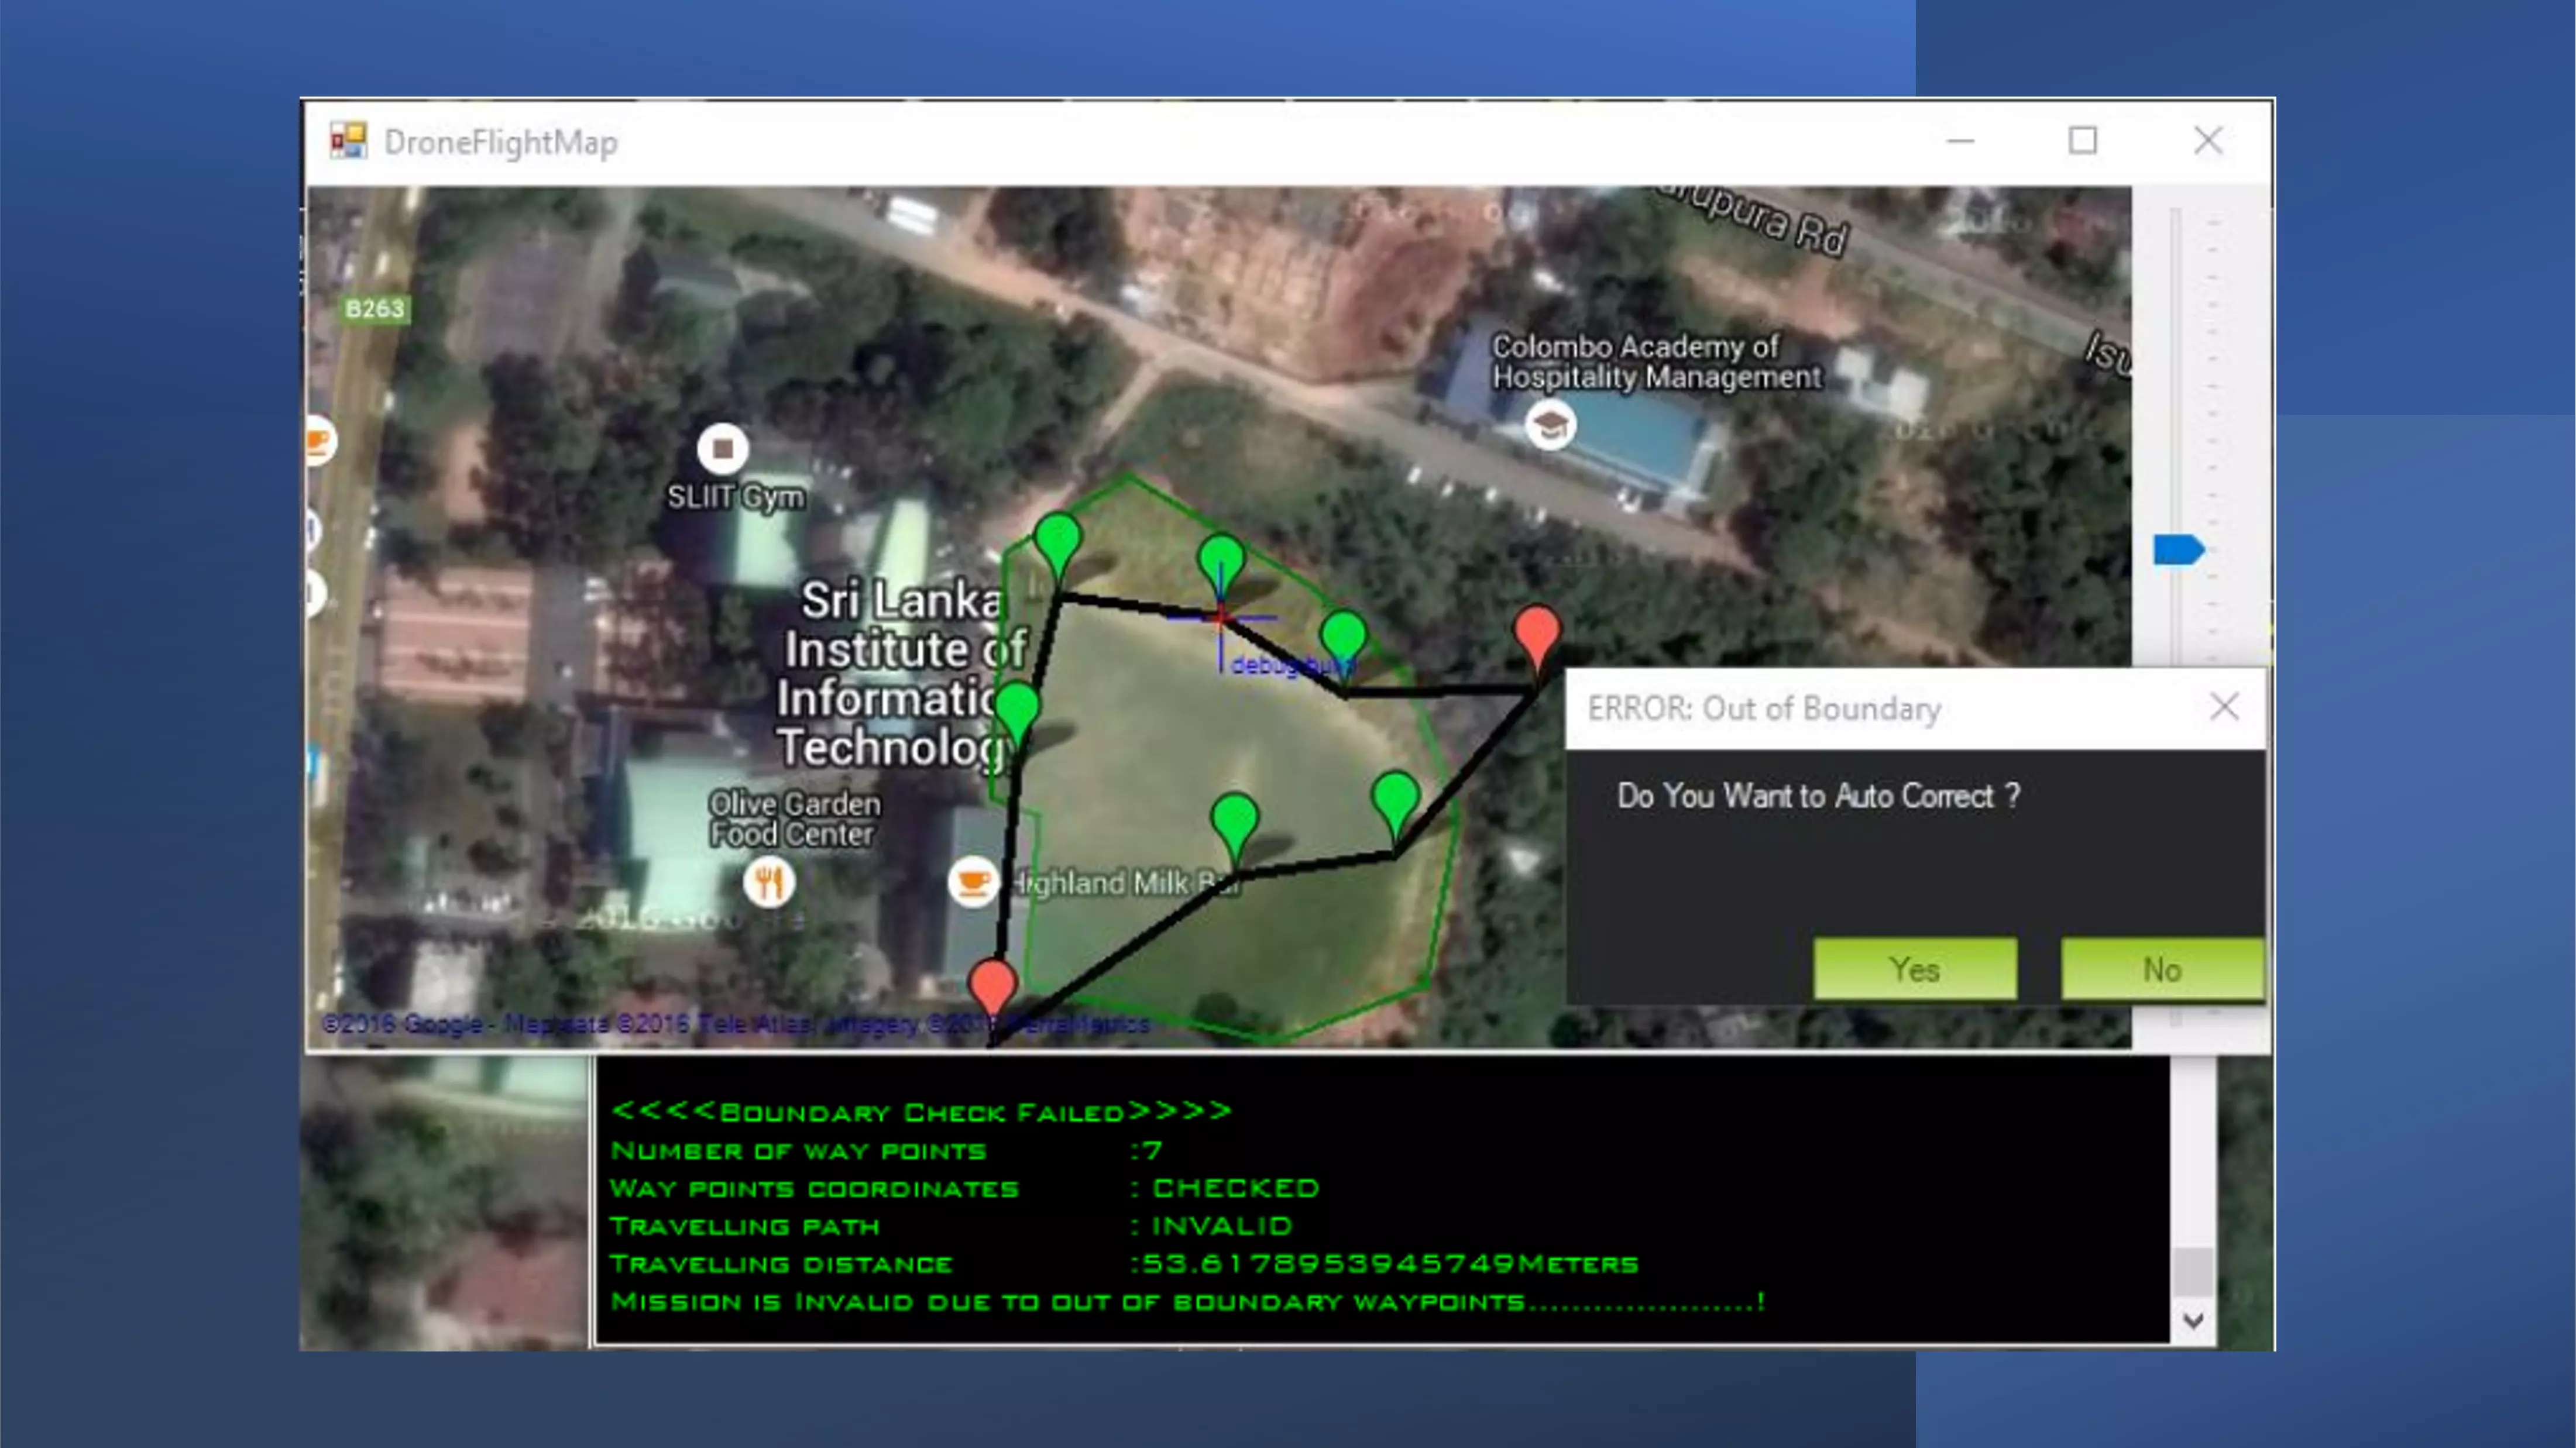Click the Travelling Path INVALID line

[951, 1226]
